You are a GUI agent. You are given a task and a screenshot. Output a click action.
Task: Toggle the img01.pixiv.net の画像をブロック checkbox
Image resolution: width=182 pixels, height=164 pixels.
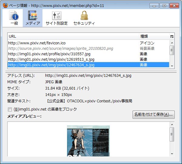10,109
